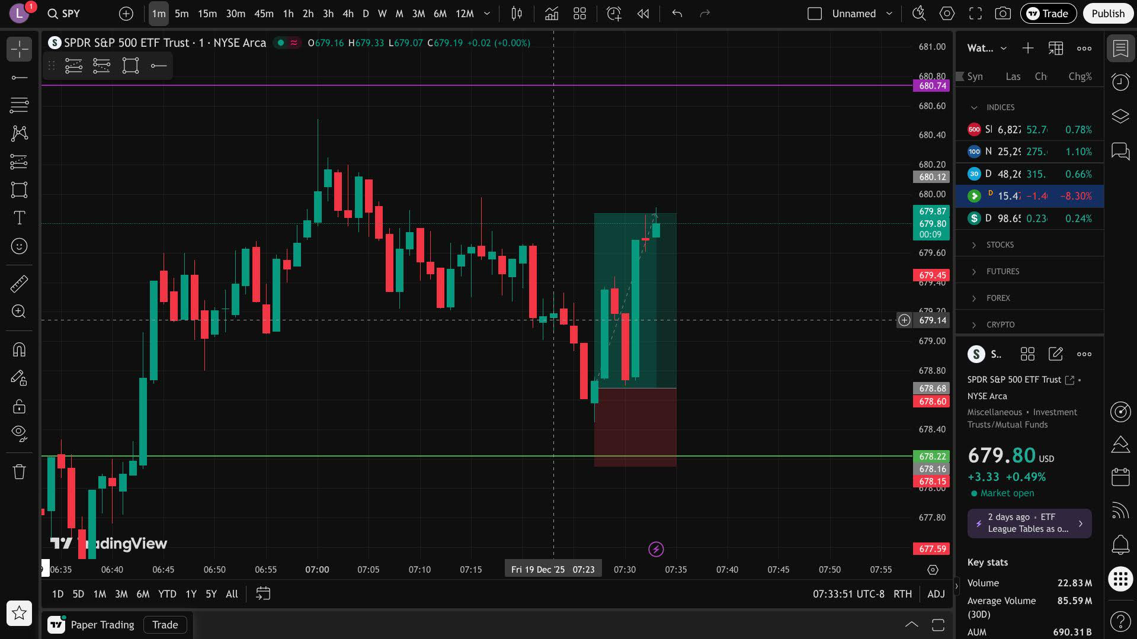Switch to 5m timeframe
Screen dimensions: 1137x639
pyautogui.click(x=181, y=14)
